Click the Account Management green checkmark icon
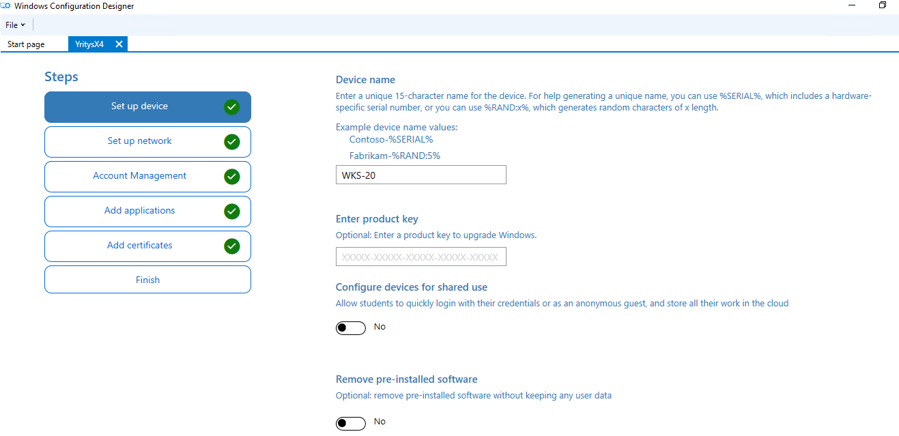Image resolution: width=899 pixels, height=436 pixels. click(x=232, y=177)
